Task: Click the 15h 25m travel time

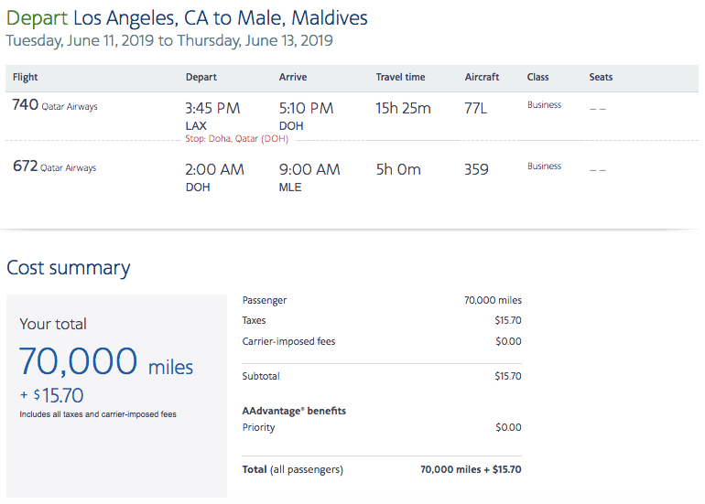Action: (x=403, y=108)
